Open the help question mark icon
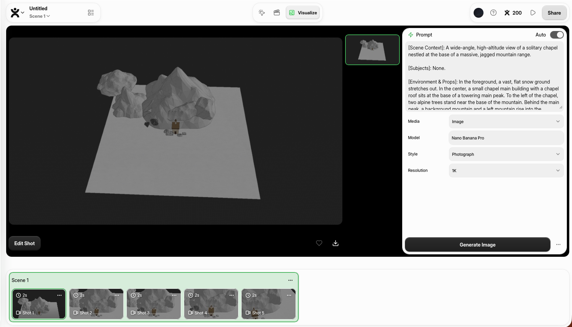This screenshot has width=572, height=327. coord(493,13)
